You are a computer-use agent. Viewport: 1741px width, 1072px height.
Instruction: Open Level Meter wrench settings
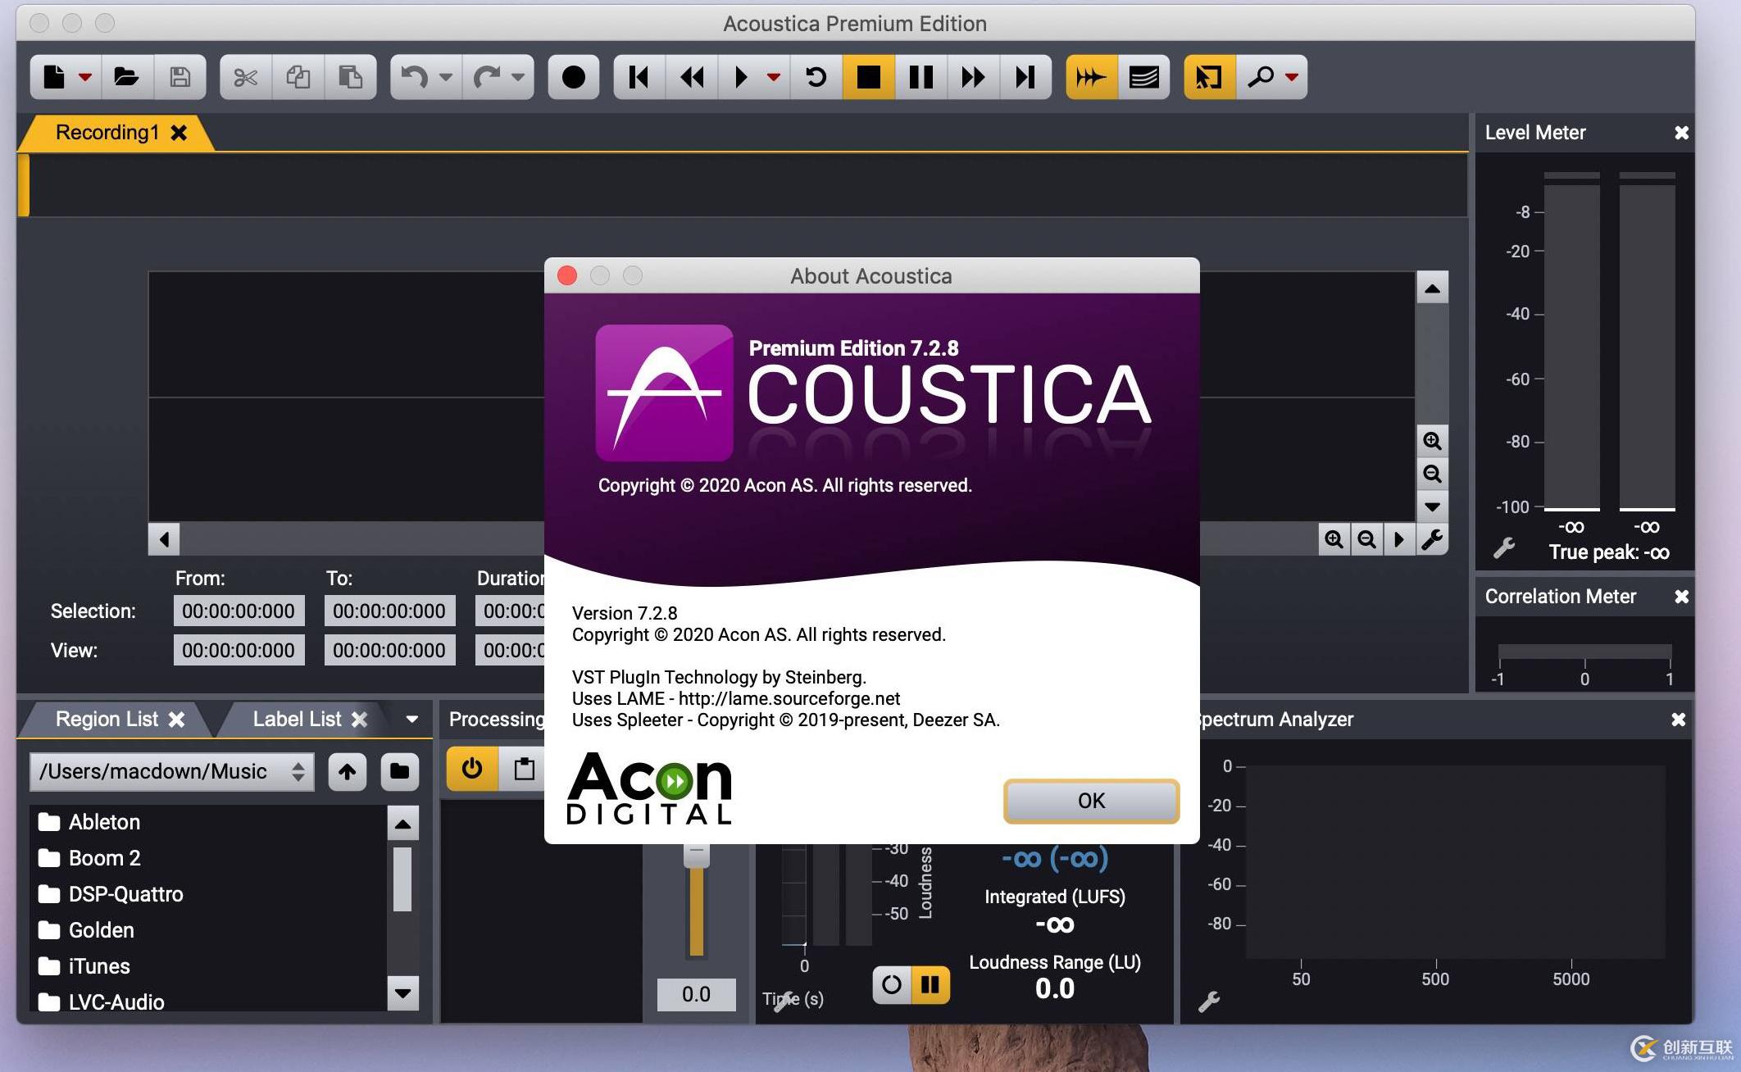[1504, 547]
